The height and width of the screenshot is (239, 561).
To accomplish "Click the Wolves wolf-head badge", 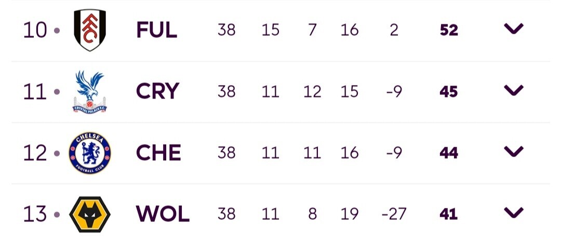I will click(x=90, y=214).
